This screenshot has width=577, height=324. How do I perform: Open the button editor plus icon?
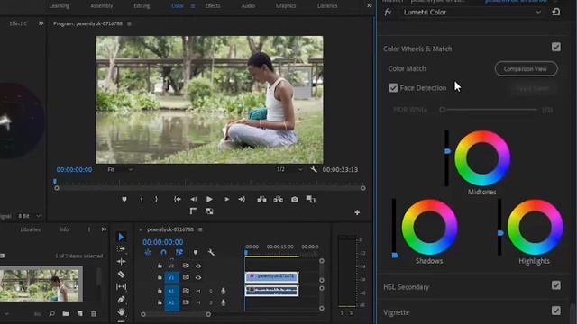(357, 212)
